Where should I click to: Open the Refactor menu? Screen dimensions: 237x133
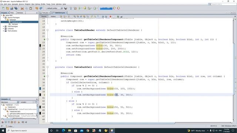[x=28, y=4]
